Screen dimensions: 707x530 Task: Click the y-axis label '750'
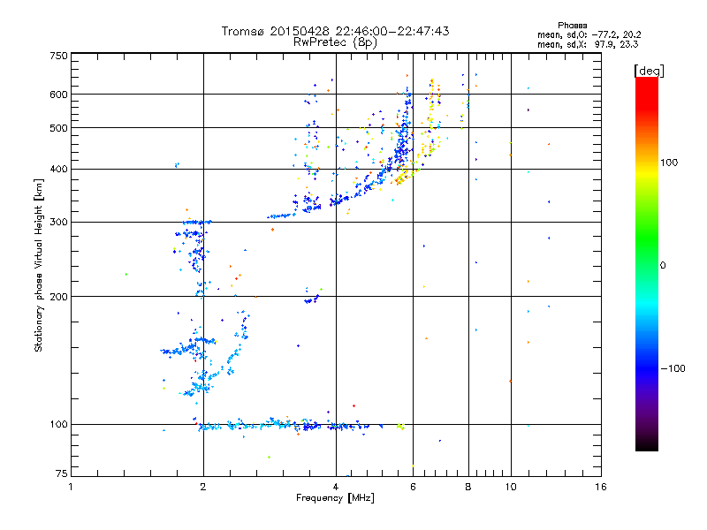[x=59, y=56]
